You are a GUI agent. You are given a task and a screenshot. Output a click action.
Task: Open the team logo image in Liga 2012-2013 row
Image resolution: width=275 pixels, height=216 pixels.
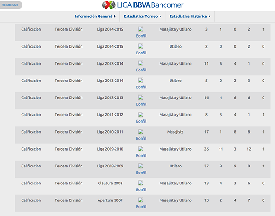(x=141, y=97)
